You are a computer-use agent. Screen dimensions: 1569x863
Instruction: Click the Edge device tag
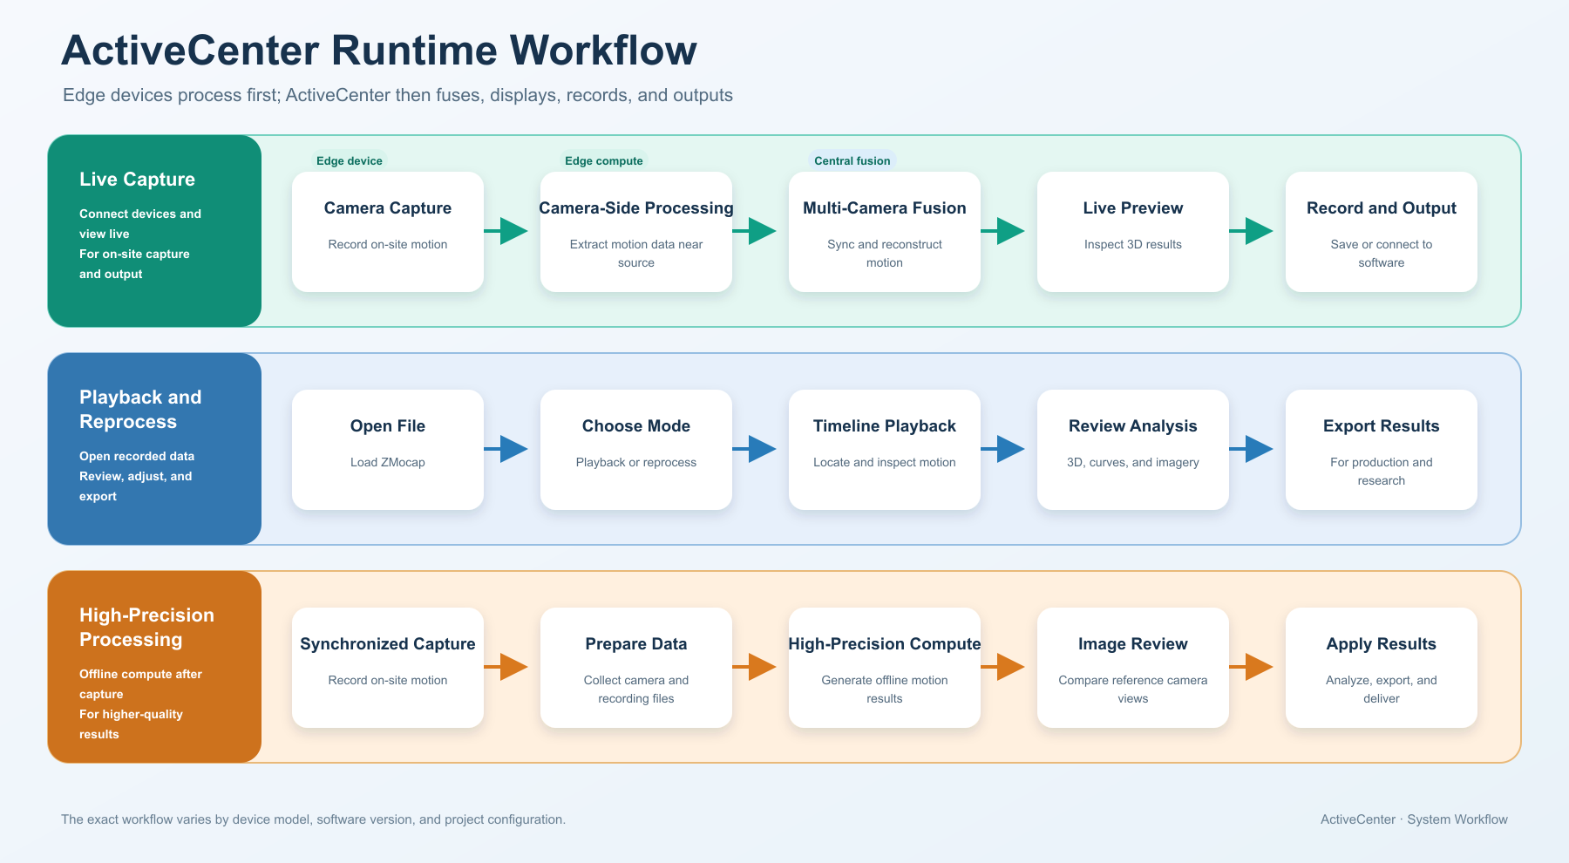pos(350,160)
